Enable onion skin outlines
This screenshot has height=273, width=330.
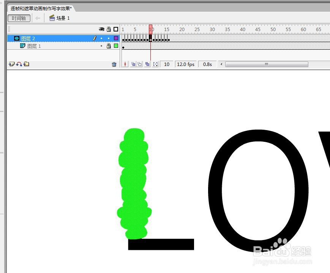(139, 64)
